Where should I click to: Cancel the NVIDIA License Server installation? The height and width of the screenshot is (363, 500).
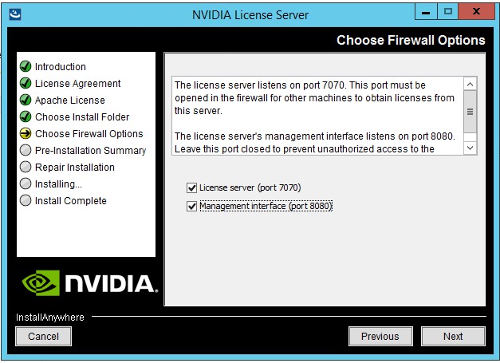(43, 337)
